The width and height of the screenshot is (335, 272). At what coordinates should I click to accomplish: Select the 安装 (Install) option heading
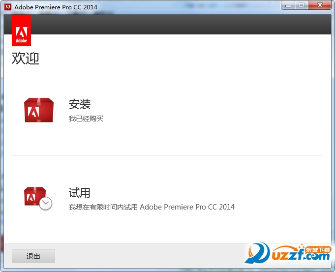(x=80, y=104)
